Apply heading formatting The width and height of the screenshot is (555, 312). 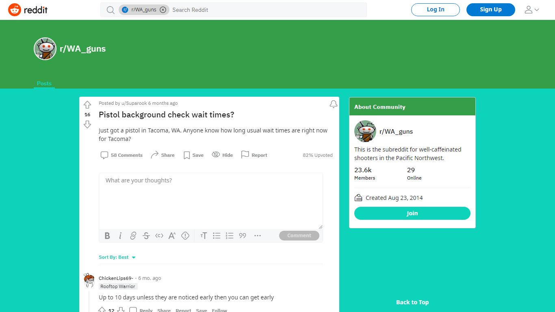tap(204, 236)
